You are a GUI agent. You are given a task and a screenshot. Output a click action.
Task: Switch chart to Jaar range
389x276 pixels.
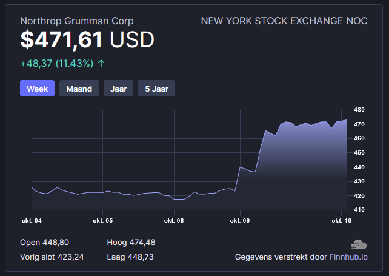118,88
